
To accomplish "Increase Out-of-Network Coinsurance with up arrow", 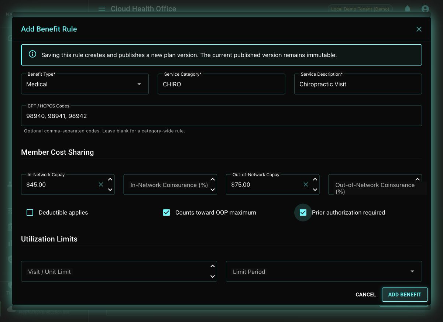I will pyautogui.click(x=418, y=179).
